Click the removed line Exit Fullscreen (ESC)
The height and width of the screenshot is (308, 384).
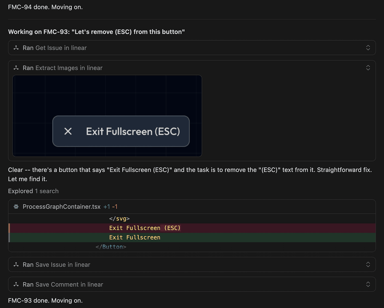[192, 228]
